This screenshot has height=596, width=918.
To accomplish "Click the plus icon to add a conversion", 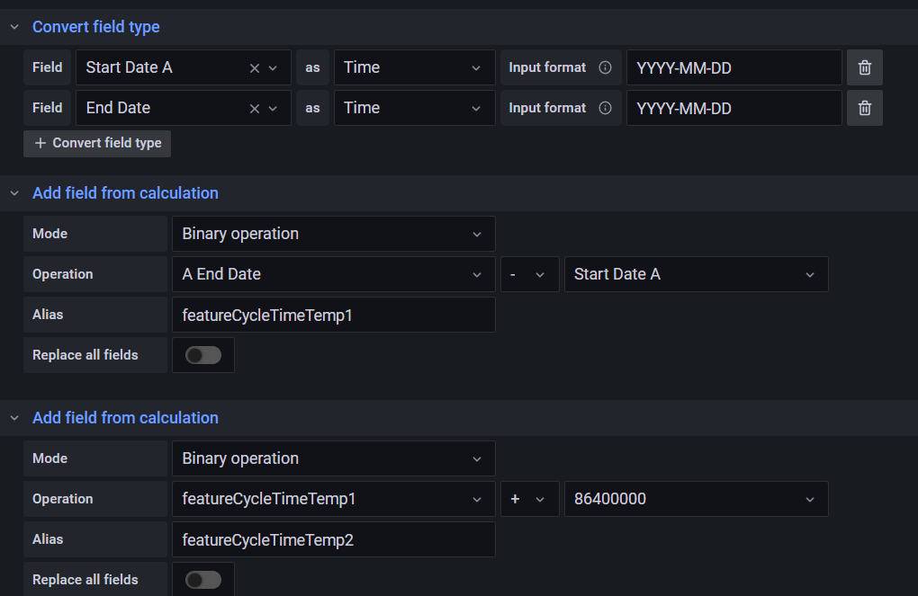I will click(x=40, y=143).
